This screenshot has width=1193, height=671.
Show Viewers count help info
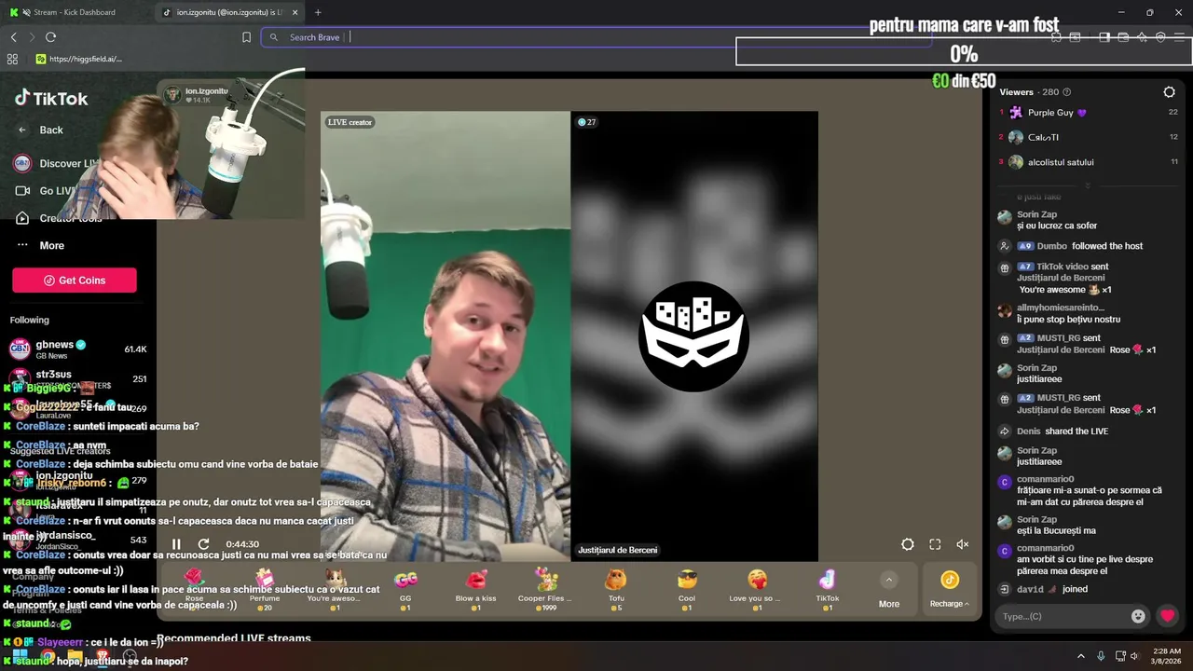point(1067,92)
